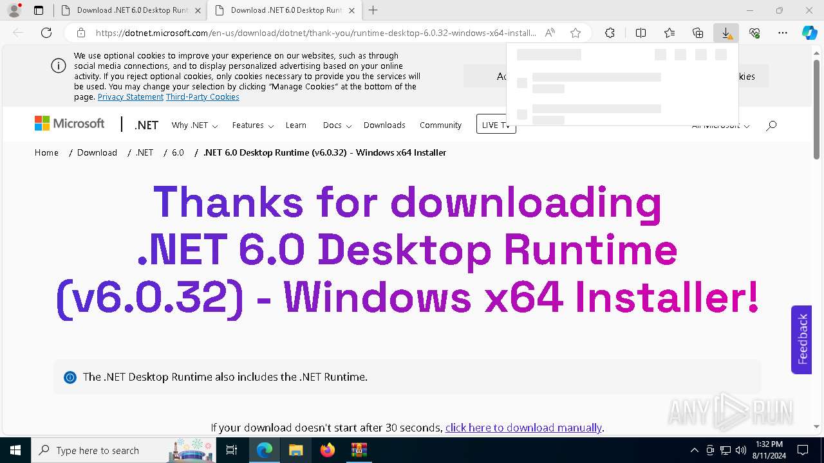Click the taskbar search box
Viewport: 824px width, 463px height.
(x=124, y=450)
